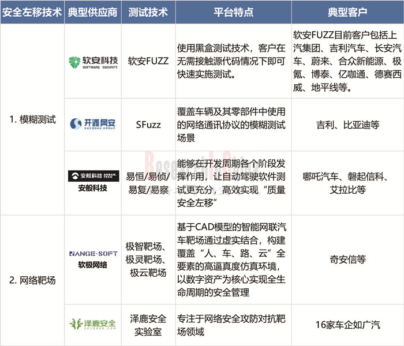This screenshot has height=346, width=404.
Task: Select the SFuzz cell
Action: coord(148,125)
